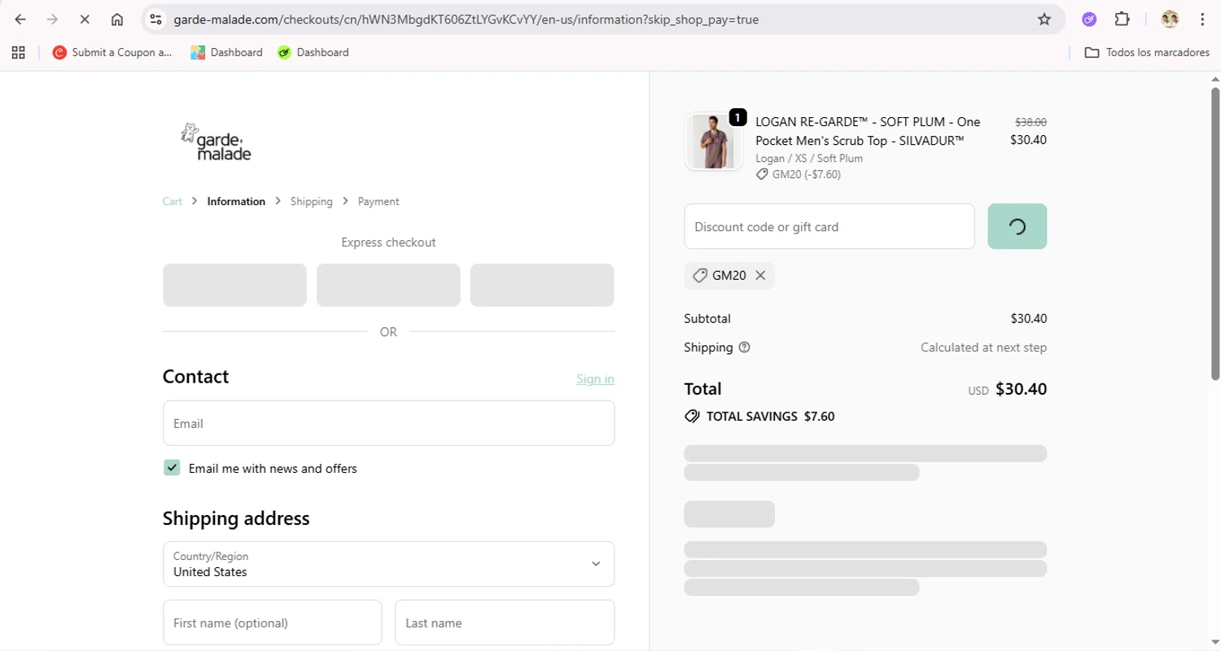Click the last express checkout placeholder button
Image resolution: width=1221 pixels, height=651 pixels.
tap(542, 285)
